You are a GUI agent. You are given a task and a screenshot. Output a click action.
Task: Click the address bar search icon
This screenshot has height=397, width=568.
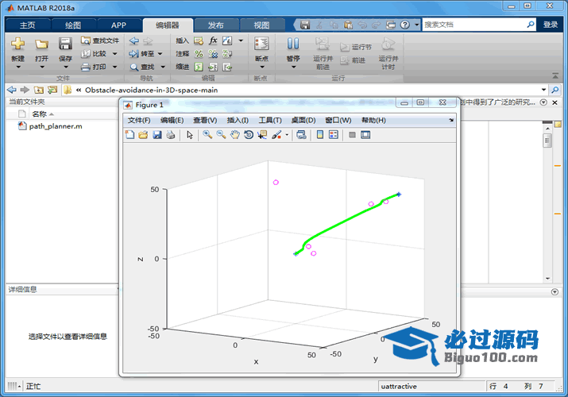click(x=555, y=90)
